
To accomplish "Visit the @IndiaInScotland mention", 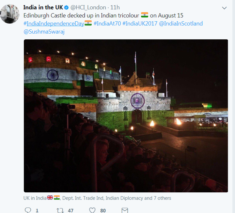I will click(181, 24).
